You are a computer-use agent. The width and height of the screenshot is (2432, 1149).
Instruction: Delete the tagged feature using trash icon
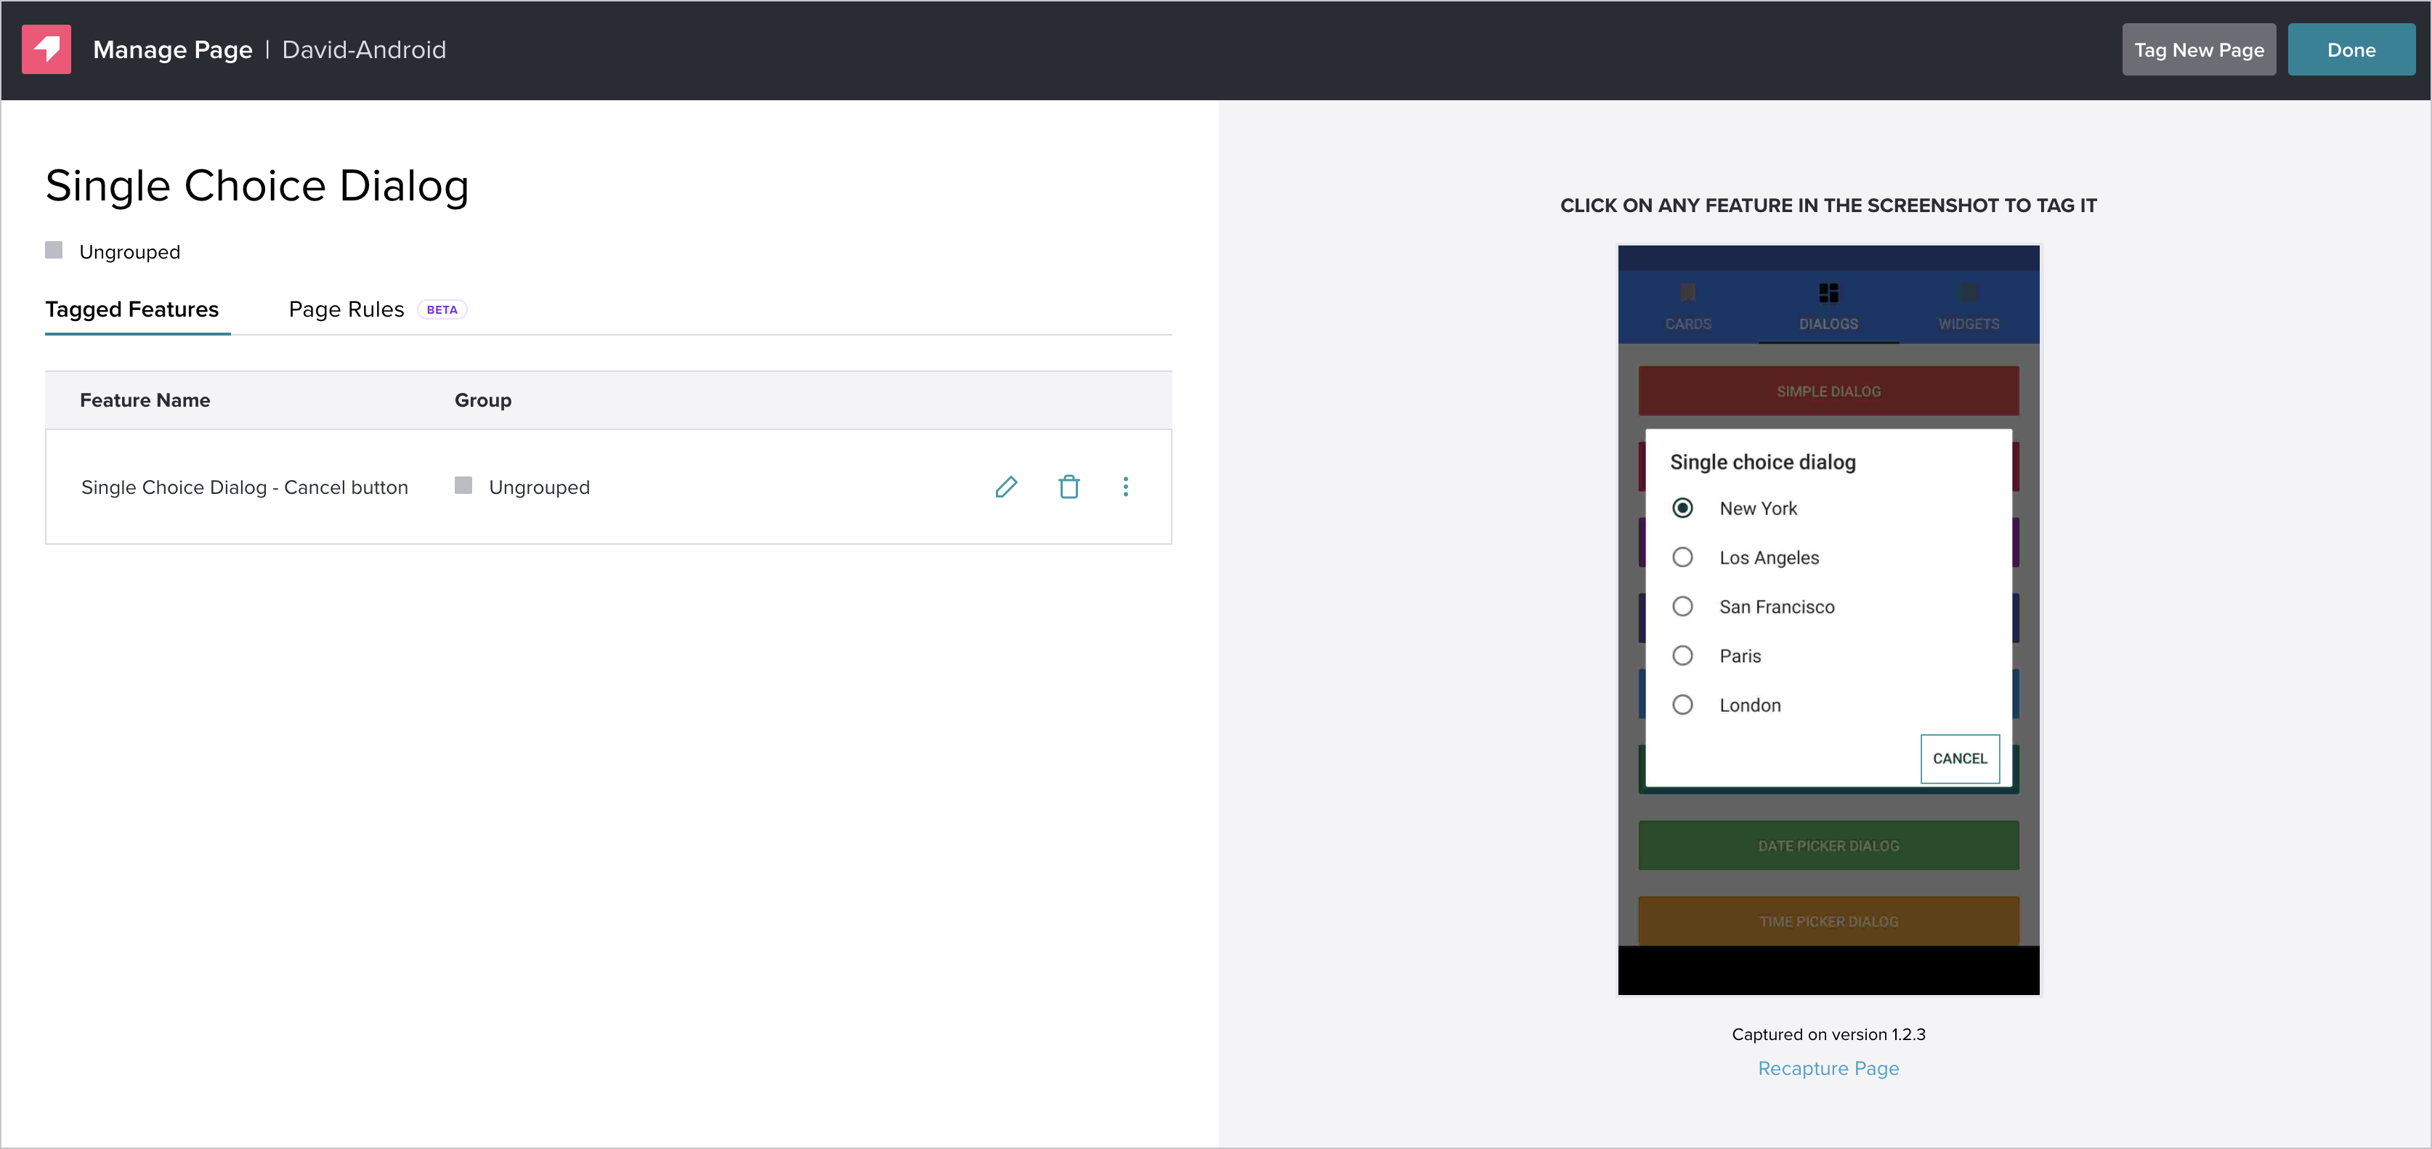coord(1069,487)
